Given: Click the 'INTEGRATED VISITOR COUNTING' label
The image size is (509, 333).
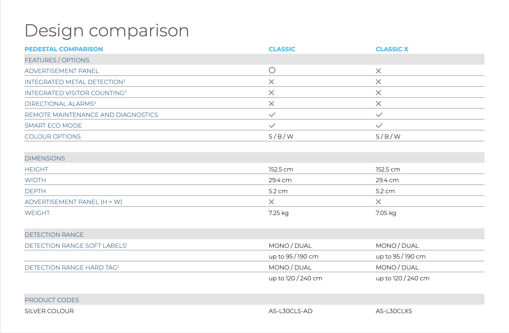Looking at the screenshot, I should click(x=75, y=93).
